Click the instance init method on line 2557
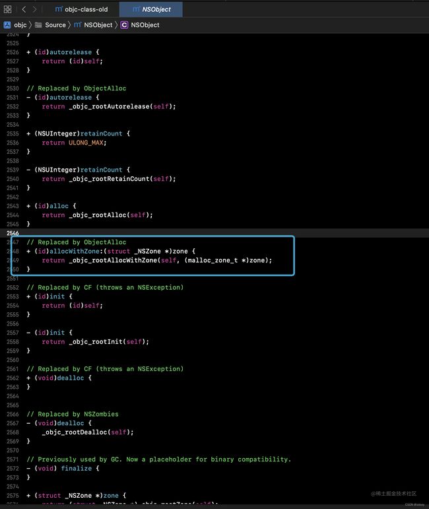Image resolution: width=429 pixels, height=509 pixels. 57,333
